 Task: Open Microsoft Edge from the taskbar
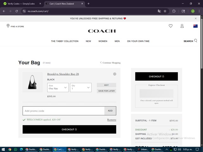click(x=21, y=149)
